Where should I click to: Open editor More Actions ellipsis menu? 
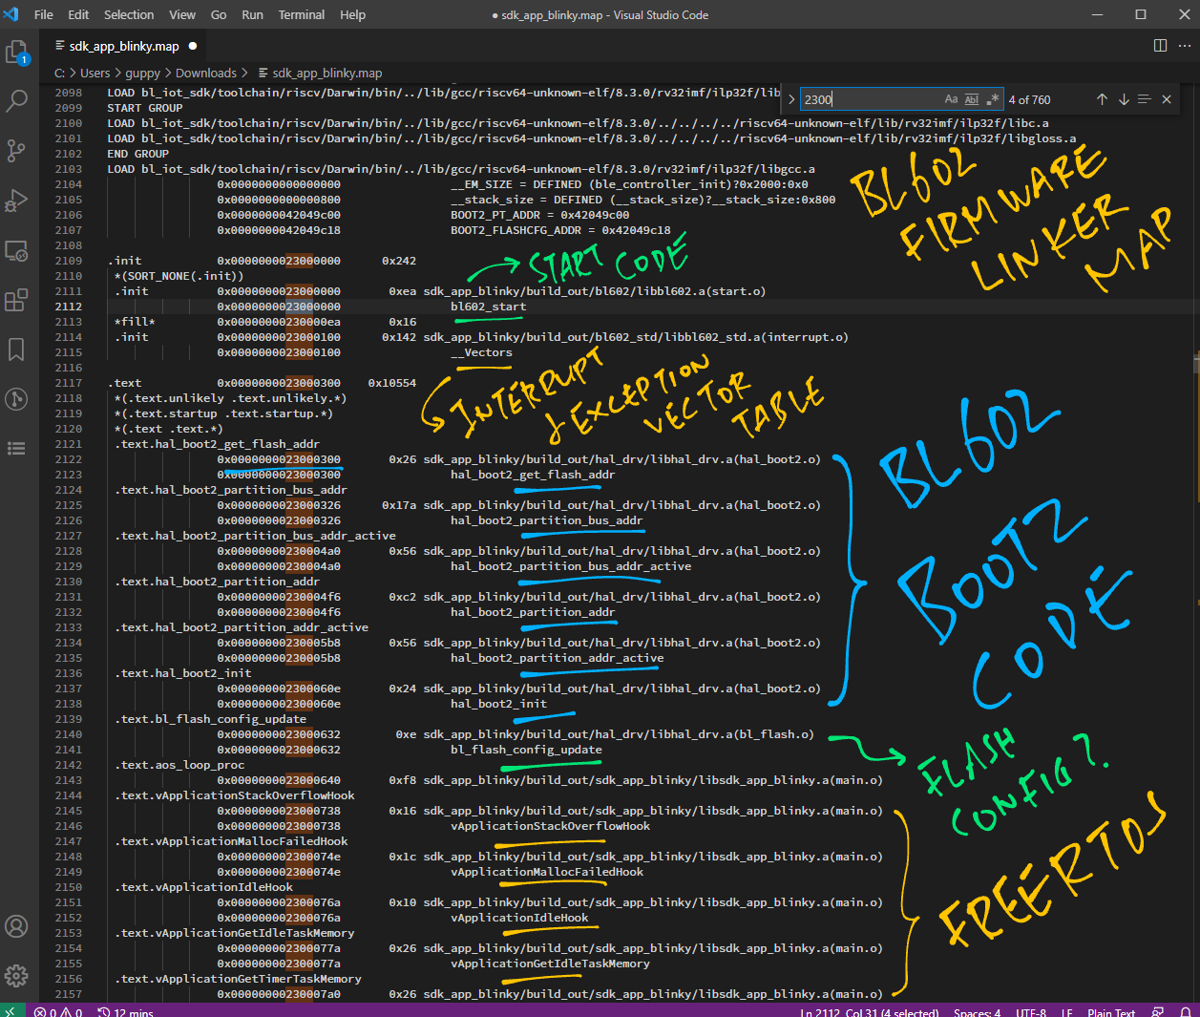[x=1185, y=45]
